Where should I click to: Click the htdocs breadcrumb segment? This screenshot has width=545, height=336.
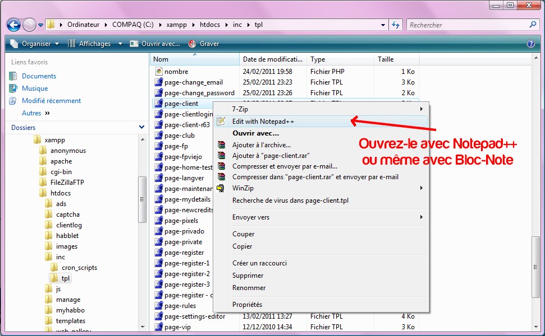coord(210,25)
